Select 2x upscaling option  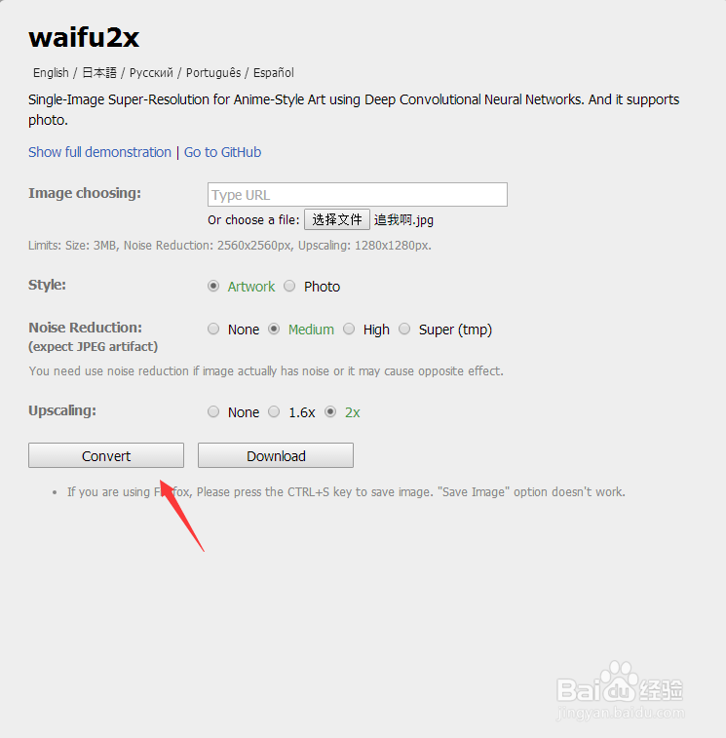point(330,411)
